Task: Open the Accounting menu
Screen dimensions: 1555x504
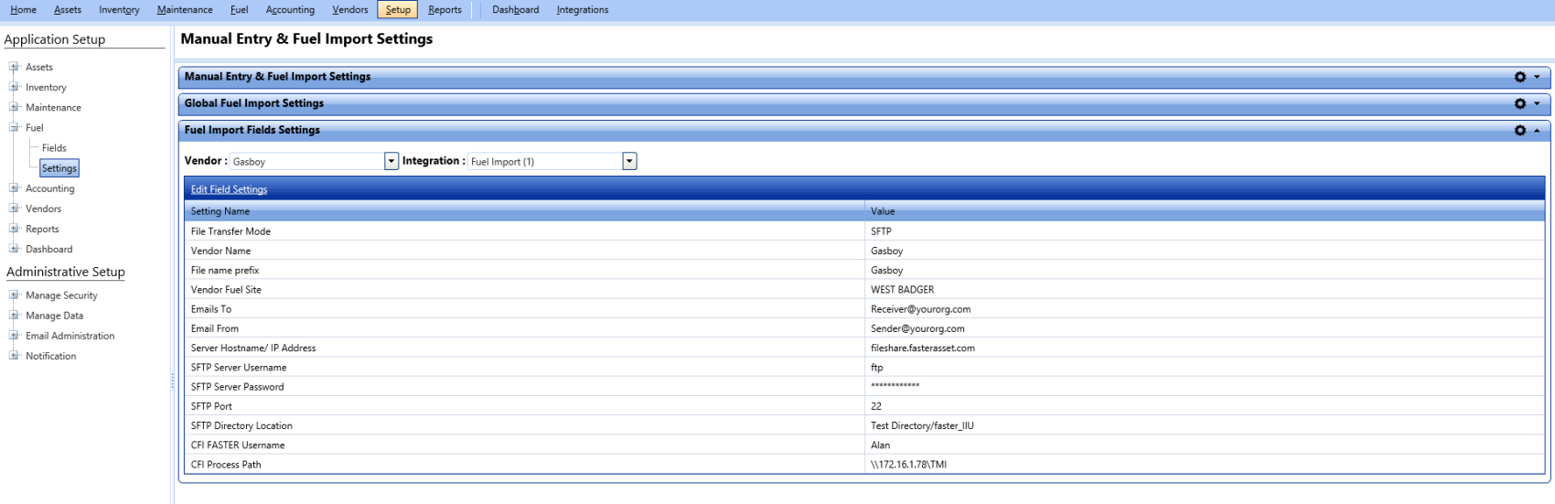Action: point(290,10)
